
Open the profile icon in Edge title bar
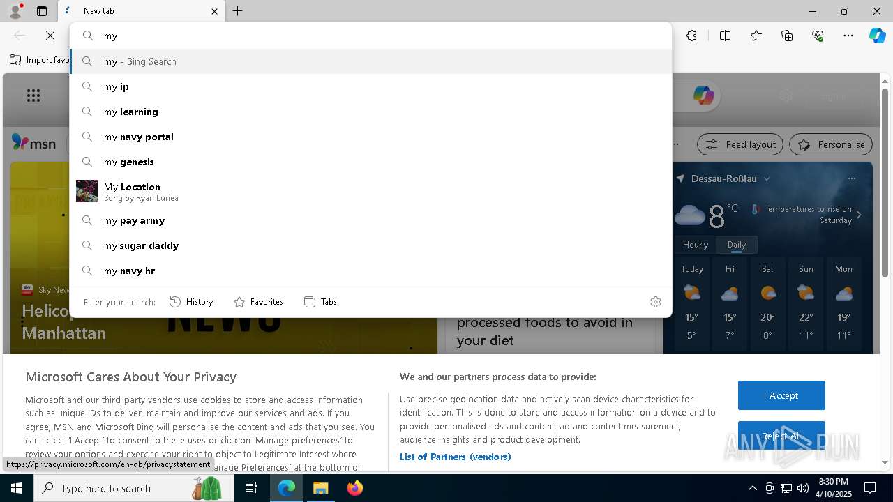click(15, 11)
